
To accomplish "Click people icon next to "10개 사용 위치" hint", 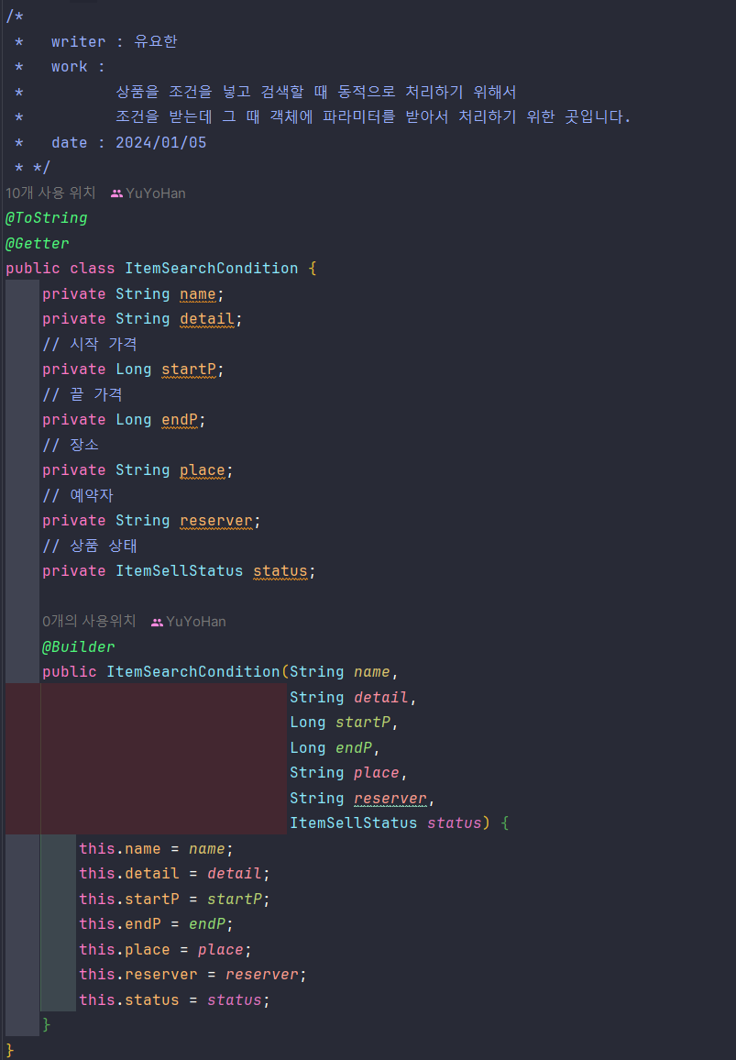I will [x=116, y=193].
